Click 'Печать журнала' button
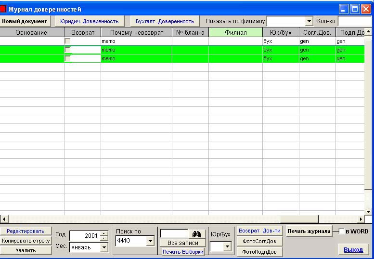The height and width of the screenshot is (259, 374). pyautogui.click(x=309, y=231)
